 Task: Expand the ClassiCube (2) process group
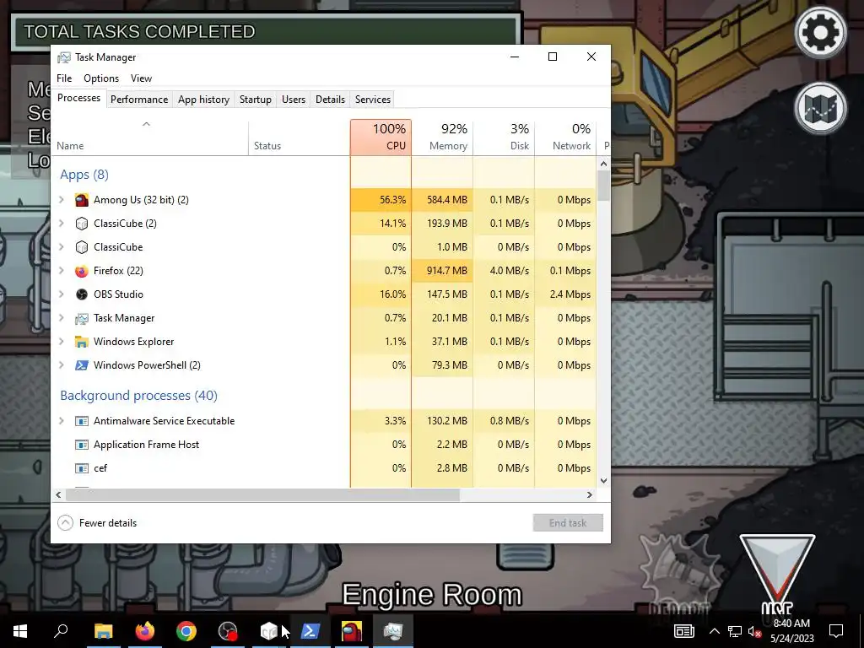[x=62, y=224]
